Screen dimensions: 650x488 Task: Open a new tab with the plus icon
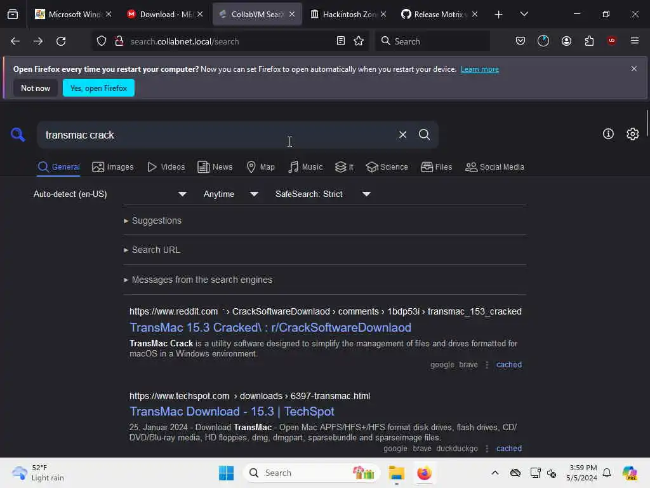[498, 15]
